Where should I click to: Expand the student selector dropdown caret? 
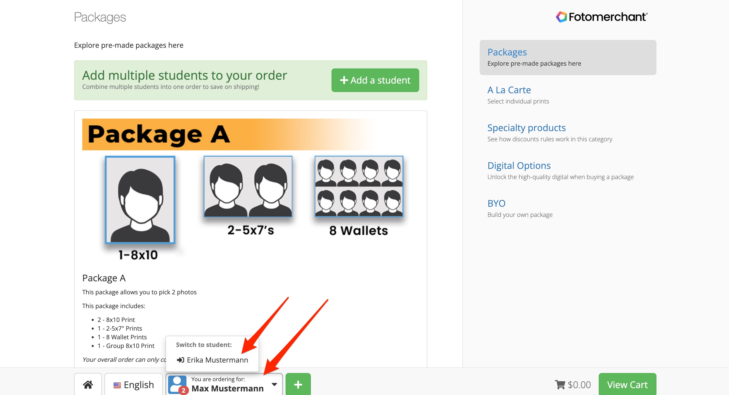point(274,384)
